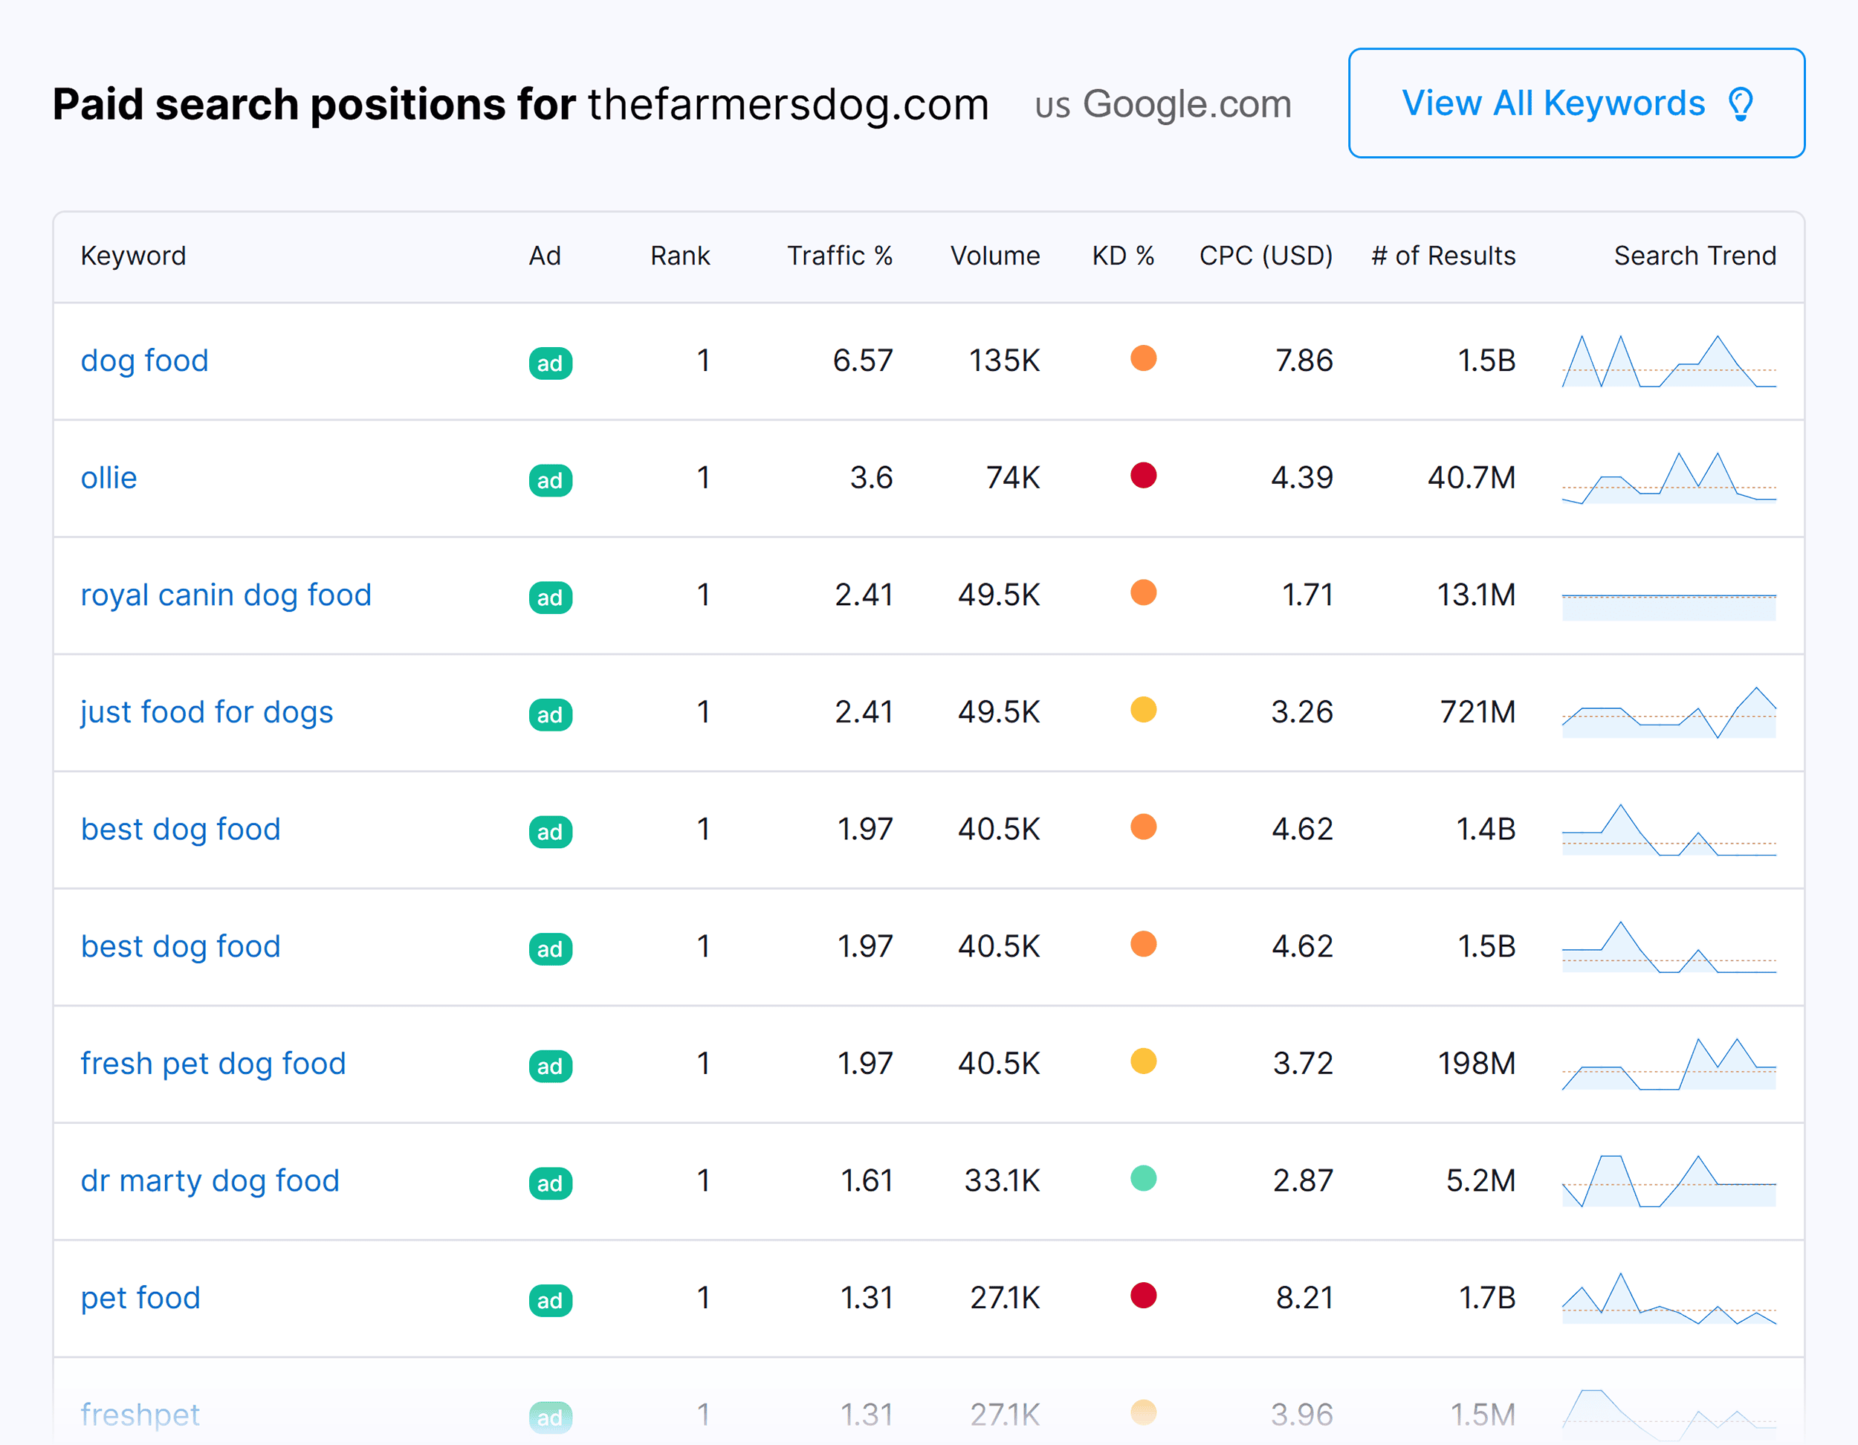Open 'royal canin dog food' keyword link
1858x1445 pixels.
226,595
